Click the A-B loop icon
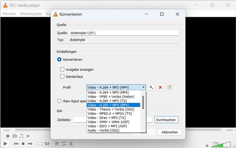 coord(22,136)
